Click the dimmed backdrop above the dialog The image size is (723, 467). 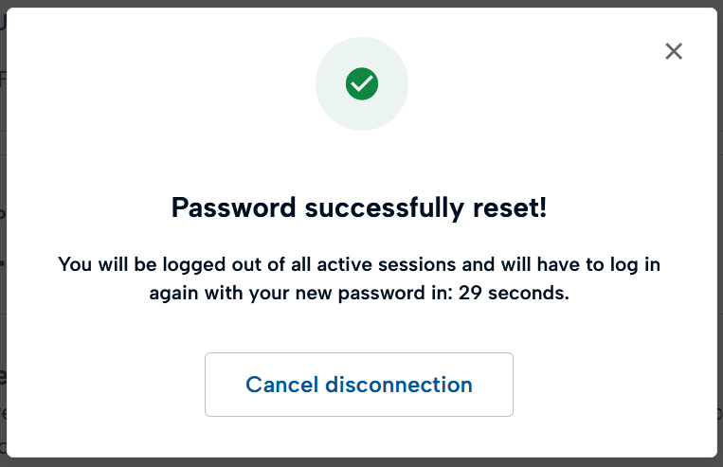(360, 3)
